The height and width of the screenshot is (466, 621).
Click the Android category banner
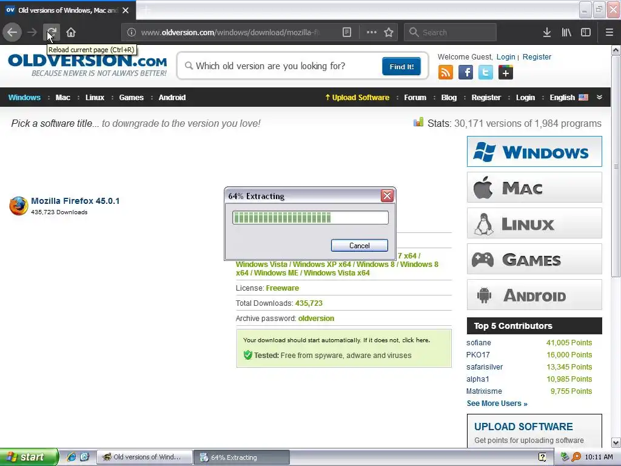534,295
